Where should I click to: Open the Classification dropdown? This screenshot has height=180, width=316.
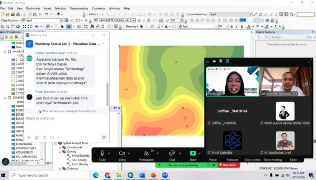(x=10, y=20)
